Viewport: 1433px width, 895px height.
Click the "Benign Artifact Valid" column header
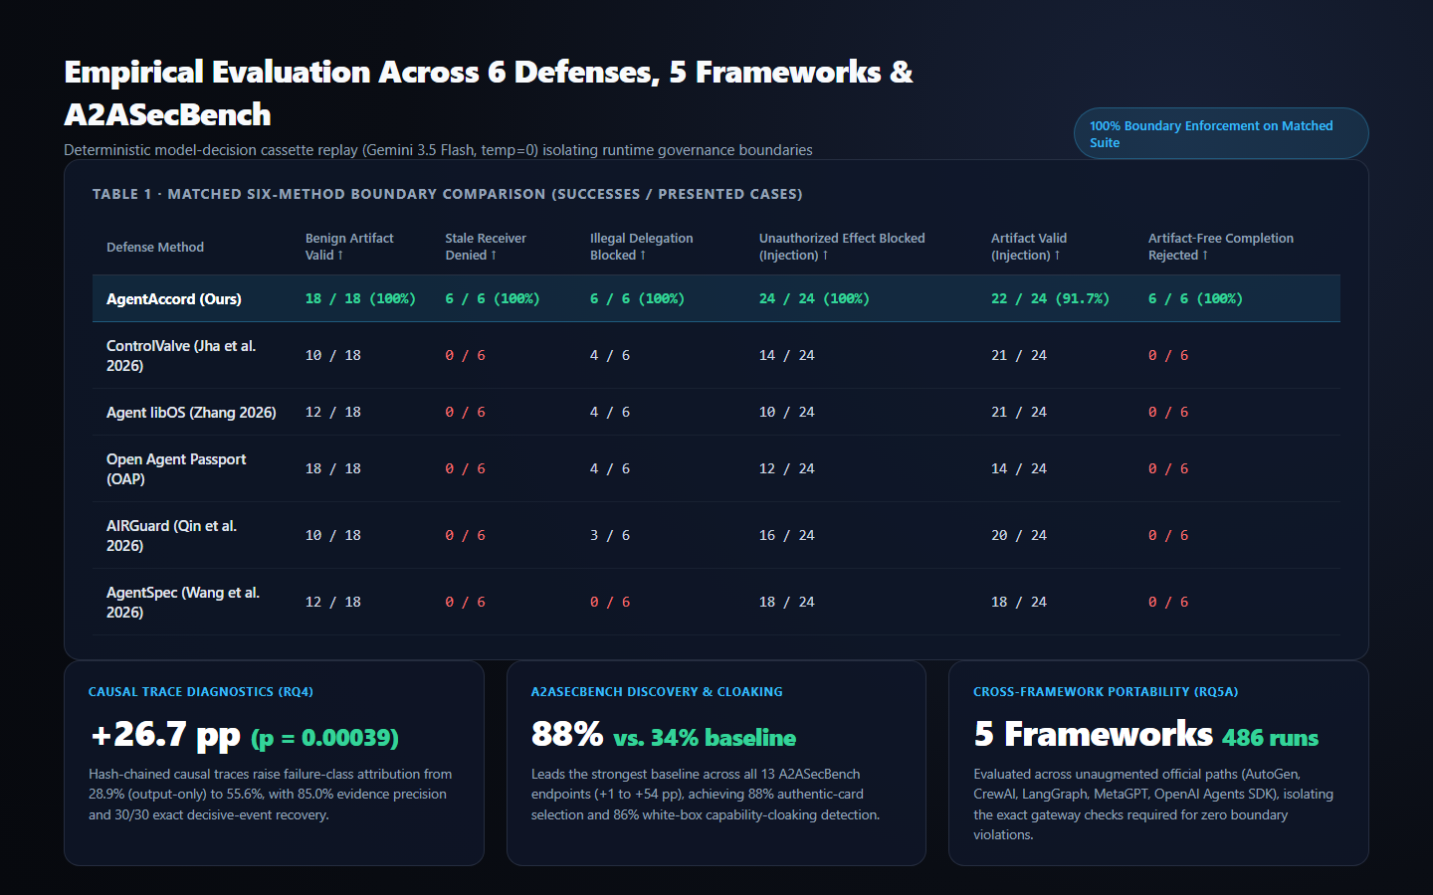coord(349,247)
